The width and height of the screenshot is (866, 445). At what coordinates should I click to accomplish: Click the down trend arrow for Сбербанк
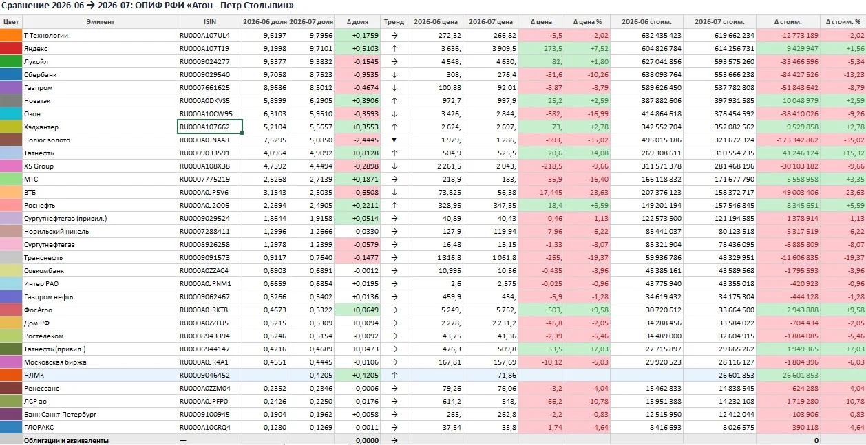(x=394, y=74)
